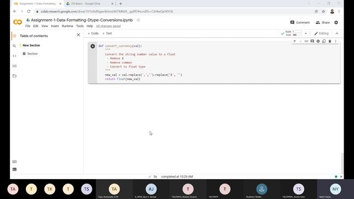The width and height of the screenshot is (354, 199).
Task: Switch to the DS Basics Google Drive tab
Action: [x=90, y=4]
